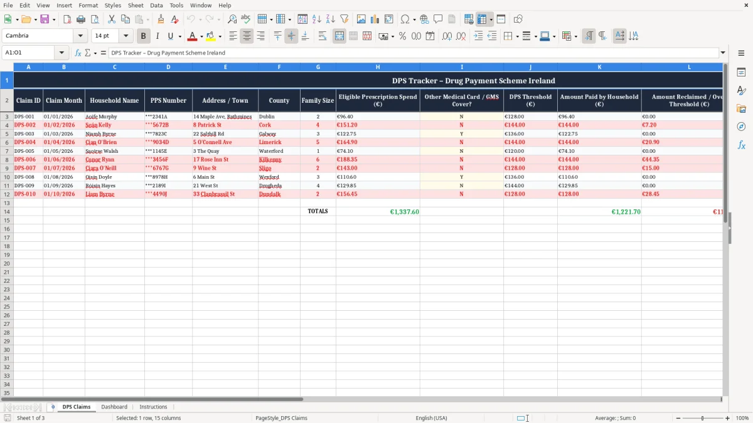753x423 pixels.
Task: Switch to the Instructions sheet tab
Action: click(153, 407)
